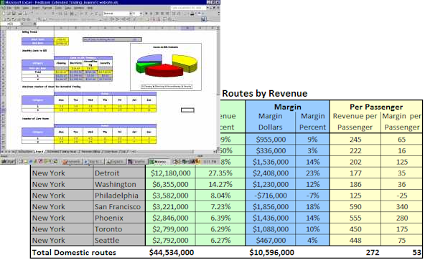Click the 'Margin Dollars' column header
Viewport: 425px width, 265px height.
(x=270, y=122)
